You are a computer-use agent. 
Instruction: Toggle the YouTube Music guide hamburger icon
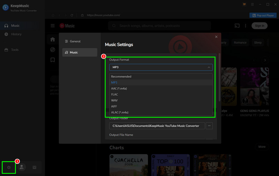pos(53,26)
